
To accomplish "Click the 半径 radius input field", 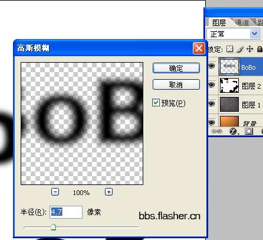I will point(66,212).
